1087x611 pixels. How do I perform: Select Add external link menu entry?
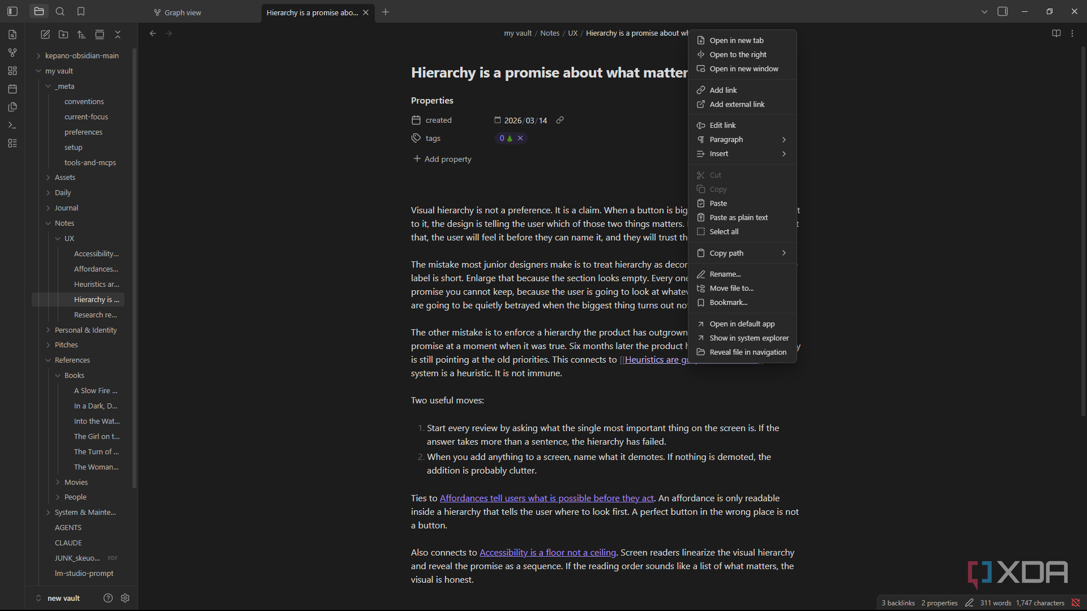[742, 104]
